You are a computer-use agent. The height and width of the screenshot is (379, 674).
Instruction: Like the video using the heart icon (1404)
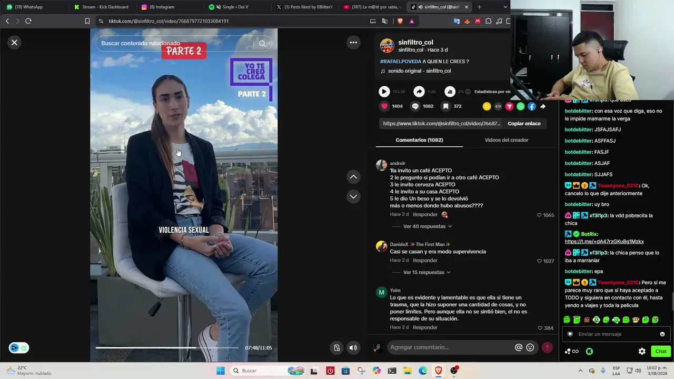[384, 106]
